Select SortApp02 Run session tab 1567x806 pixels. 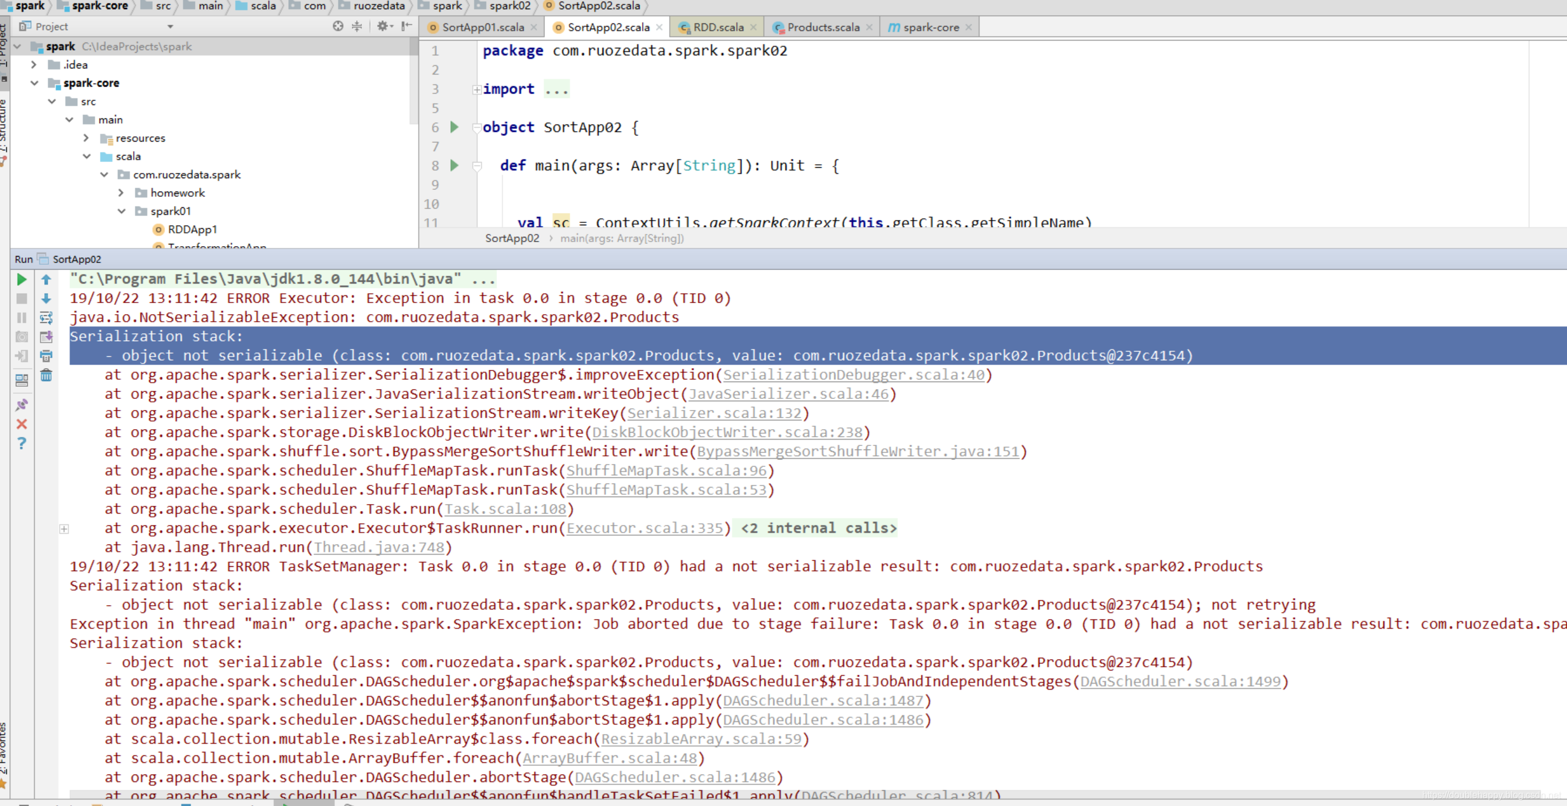[x=70, y=259]
